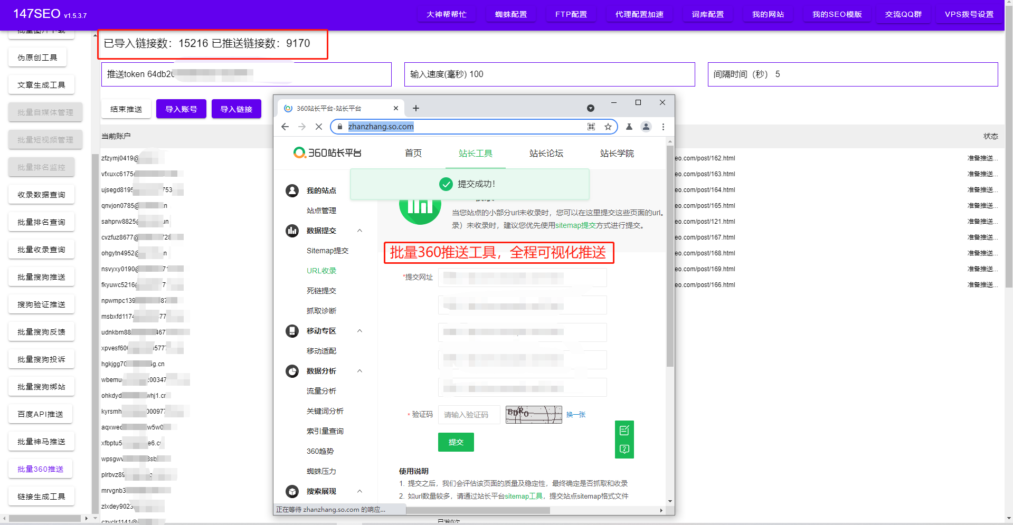Click the 数据提交 chart icon

292,231
